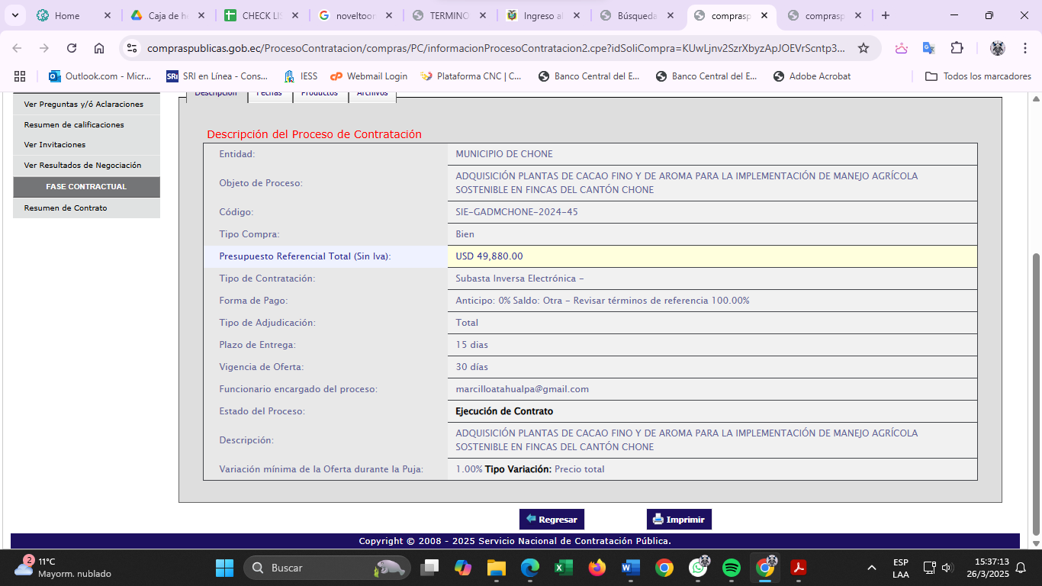Click the Google Translate extension icon
The width and height of the screenshot is (1042, 586).
[928, 48]
